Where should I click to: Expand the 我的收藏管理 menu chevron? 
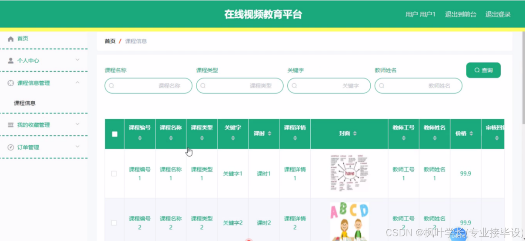tap(77, 124)
